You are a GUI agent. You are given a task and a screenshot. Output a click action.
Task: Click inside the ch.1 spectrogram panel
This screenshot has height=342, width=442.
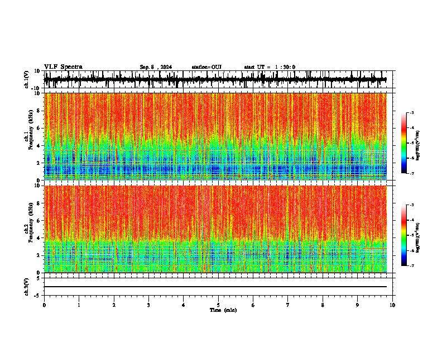[215, 136]
